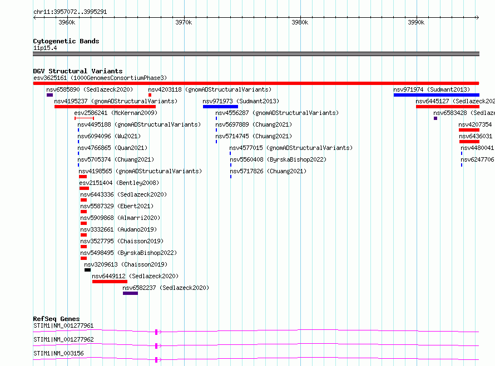Select nsv5697889 Chuang2021 variant
Viewport: 495px width, 366px height.
254,124
